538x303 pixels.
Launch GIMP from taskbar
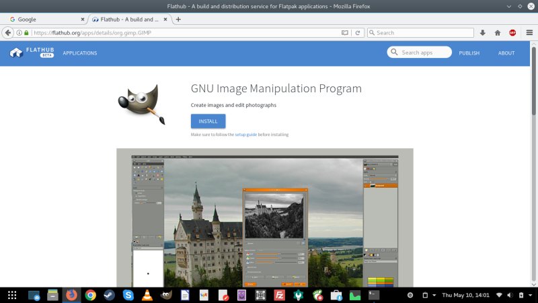pyautogui.click(x=166, y=295)
